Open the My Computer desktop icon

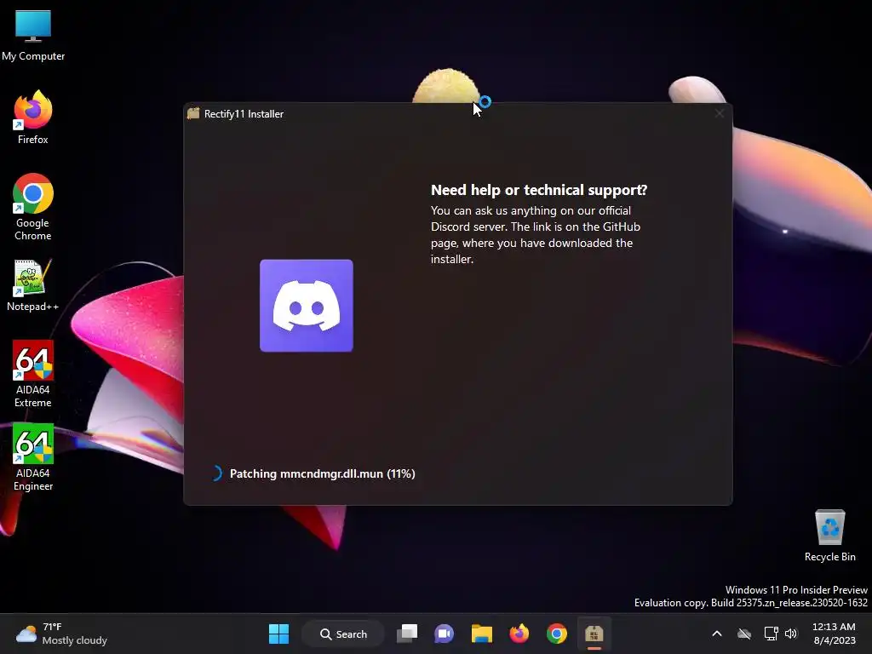point(33,36)
